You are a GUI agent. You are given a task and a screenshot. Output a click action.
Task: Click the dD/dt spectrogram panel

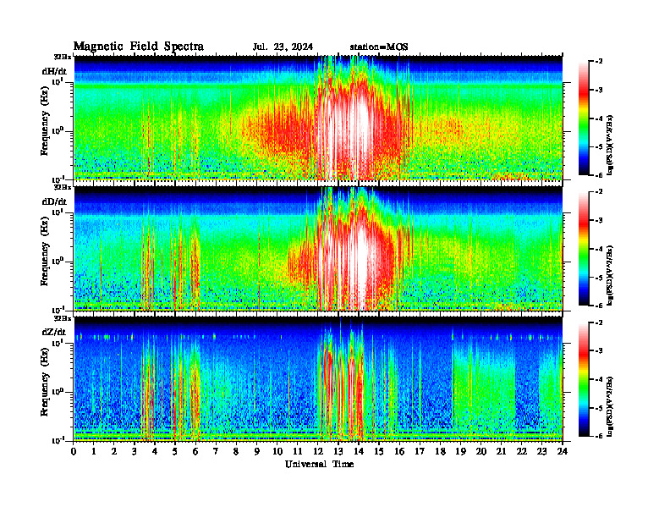coord(318,248)
